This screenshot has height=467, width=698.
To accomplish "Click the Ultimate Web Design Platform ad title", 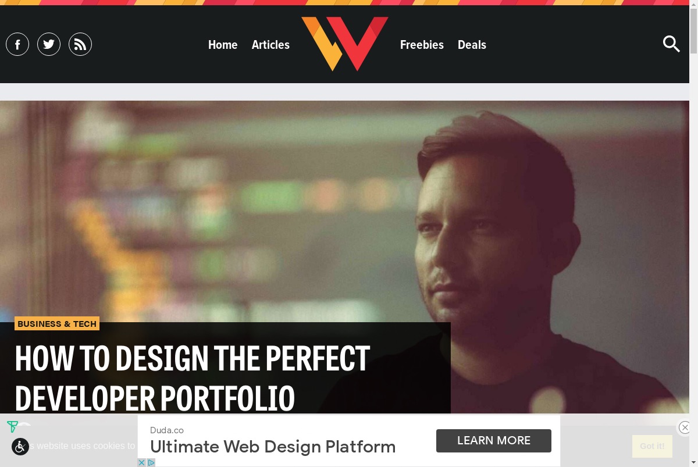I will (x=273, y=447).
